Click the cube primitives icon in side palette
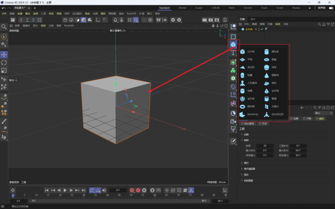The image size is (335, 209). point(233,44)
